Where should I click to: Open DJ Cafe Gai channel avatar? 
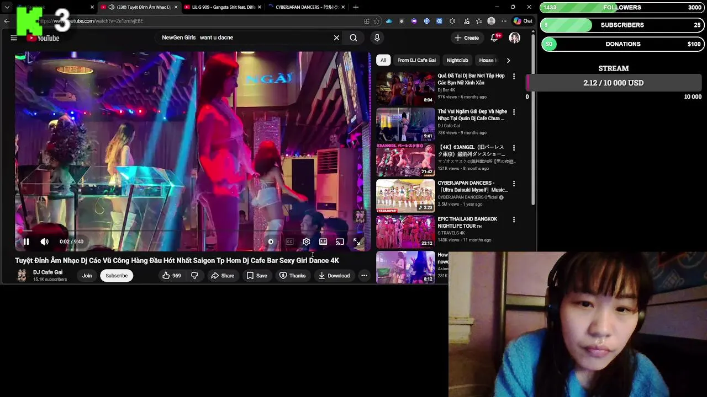[x=22, y=276]
